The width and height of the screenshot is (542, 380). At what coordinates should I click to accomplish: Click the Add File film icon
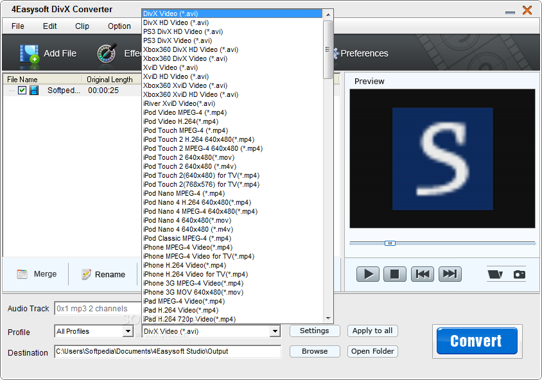pyautogui.click(x=29, y=54)
